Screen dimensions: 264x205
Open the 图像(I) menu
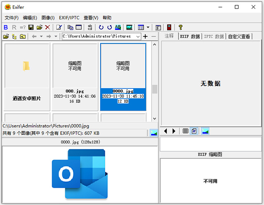coord(48,18)
